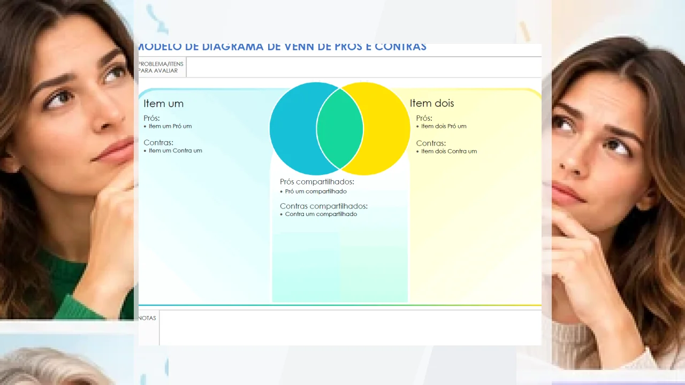Click the yellow Venn circle
The width and height of the screenshot is (685, 385).
point(387,129)
